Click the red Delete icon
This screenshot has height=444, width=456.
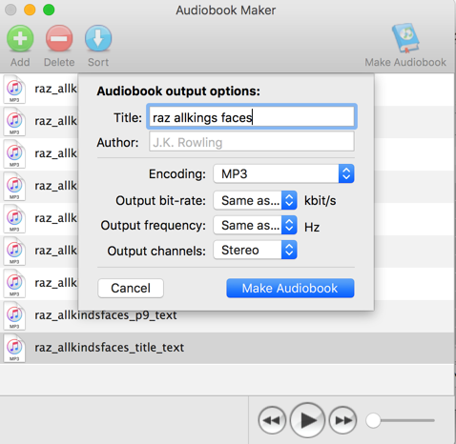(59, 38)
